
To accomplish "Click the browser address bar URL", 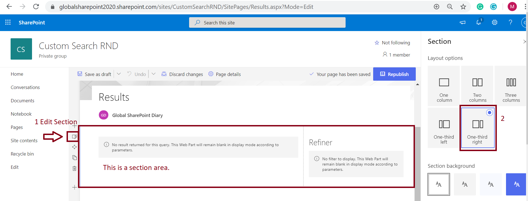I will [186, 7].
